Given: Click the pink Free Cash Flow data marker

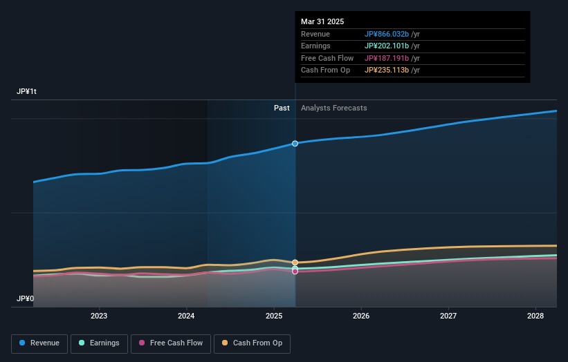Looking at the screenshot, I should [x=295, y=271].
